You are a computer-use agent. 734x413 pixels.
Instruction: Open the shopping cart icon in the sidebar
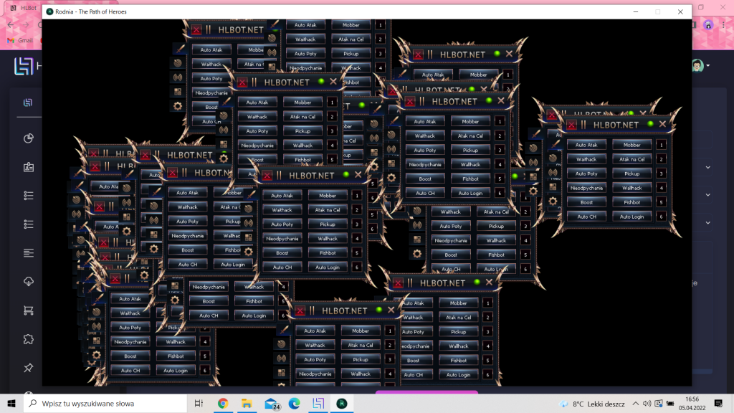[29, 310]
